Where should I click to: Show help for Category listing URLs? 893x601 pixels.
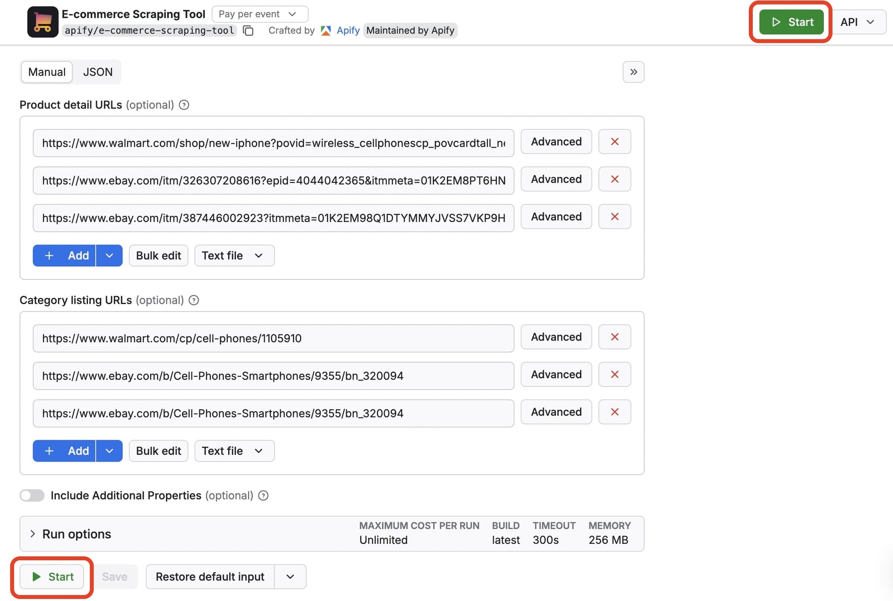click(x=194, y=300)
